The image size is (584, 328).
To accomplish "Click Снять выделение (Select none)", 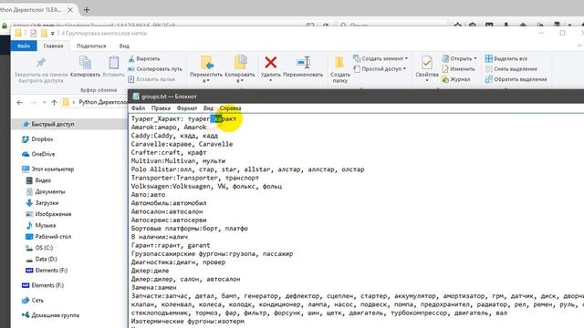I will 511,69.
